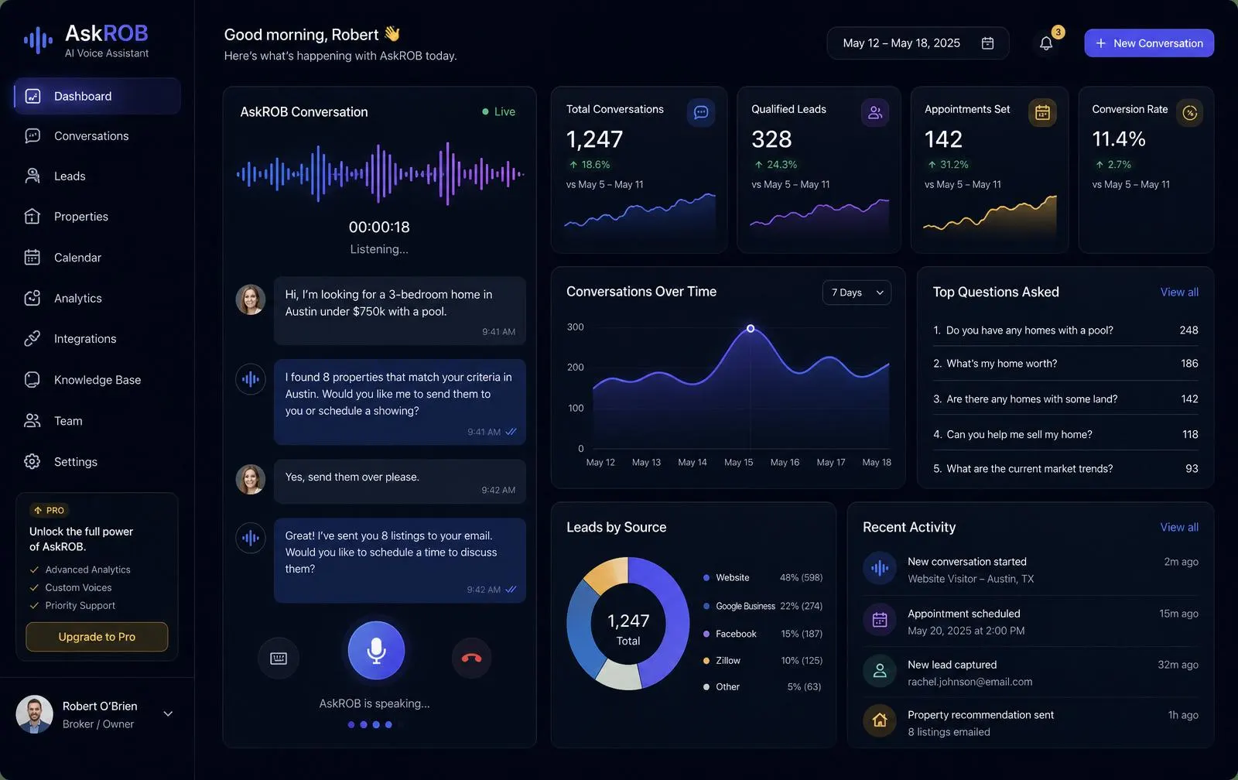Click the Facebook legend color dot
The height and width of the screenshot is (780, 1238).
click(706, 634)
